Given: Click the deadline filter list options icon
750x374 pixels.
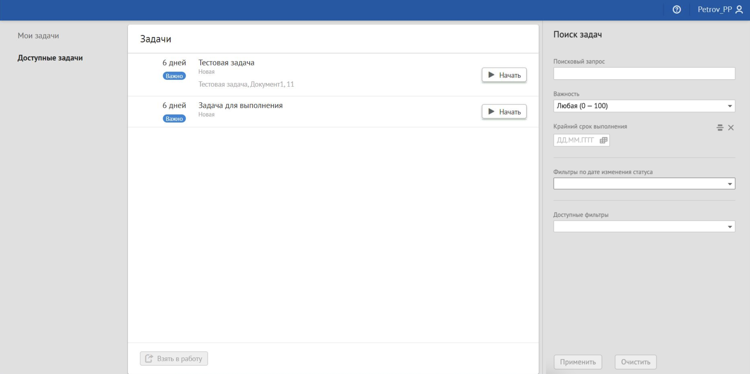Looking at the screenshot, I should click(720, 128).
